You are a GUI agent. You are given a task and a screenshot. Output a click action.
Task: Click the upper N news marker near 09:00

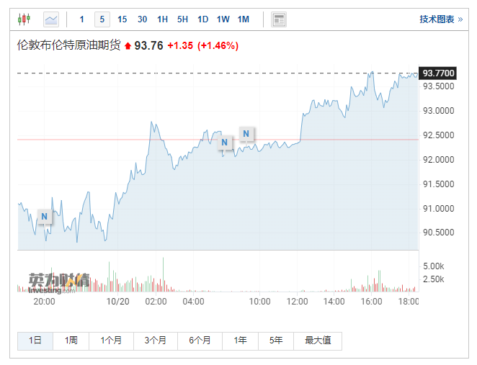(x=246, y=133)
